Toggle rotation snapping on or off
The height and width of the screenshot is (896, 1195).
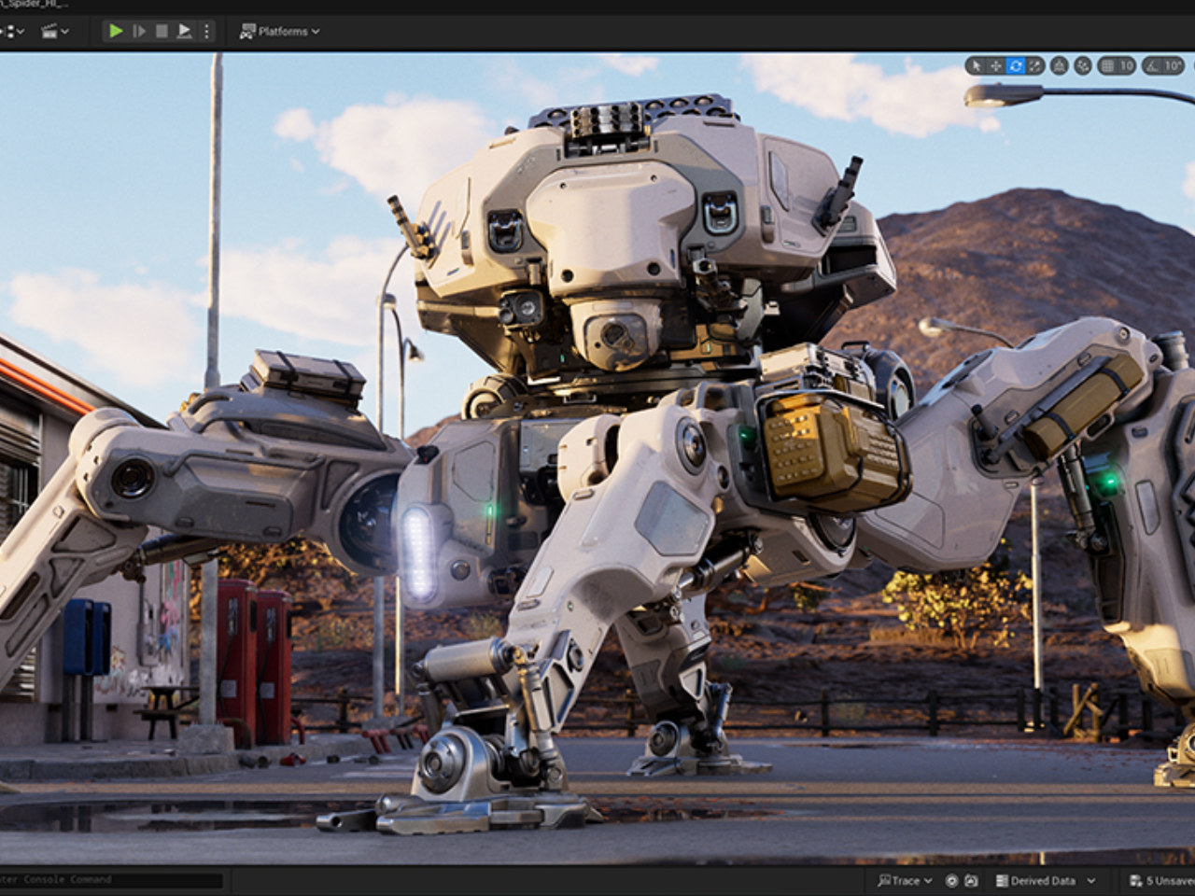(1150, 66)
